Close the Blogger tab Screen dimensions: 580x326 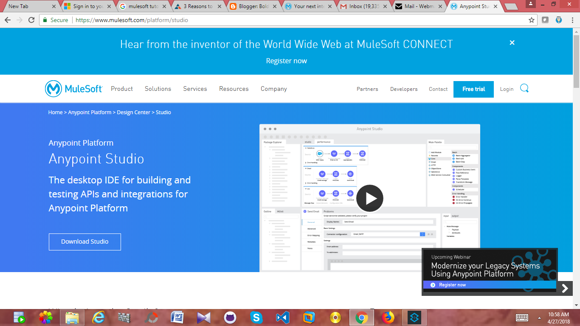(x=274, y=6)
